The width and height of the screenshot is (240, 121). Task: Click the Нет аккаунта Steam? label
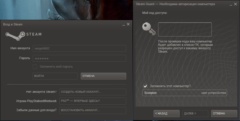(41, 92)
